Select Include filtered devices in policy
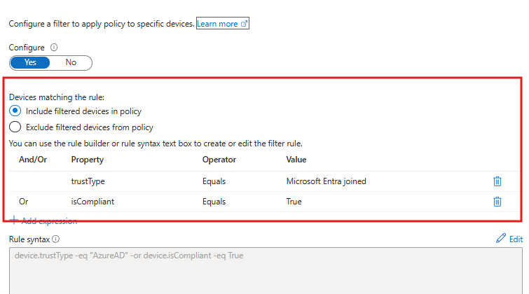 click(x=15, y=111)
